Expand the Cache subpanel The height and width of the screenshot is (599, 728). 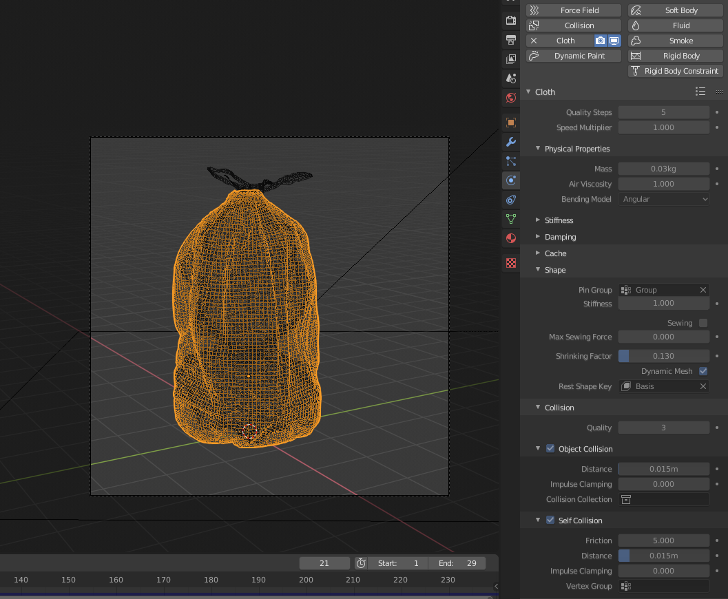[x=555, y=253]
